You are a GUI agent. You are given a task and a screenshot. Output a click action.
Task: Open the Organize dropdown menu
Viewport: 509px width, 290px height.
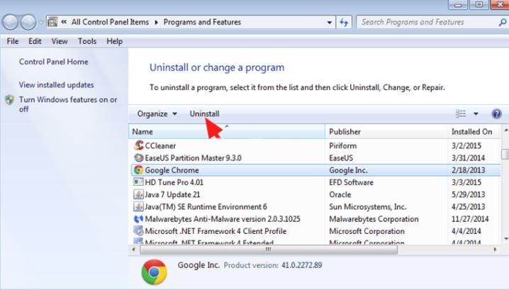coord(157,113)
